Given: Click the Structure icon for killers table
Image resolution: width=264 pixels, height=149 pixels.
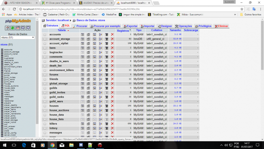Looking at the screenshot, I should pos(89,123).
